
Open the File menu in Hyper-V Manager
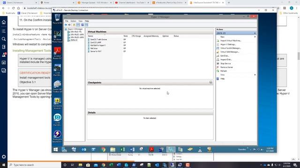[x=67, y=21]
